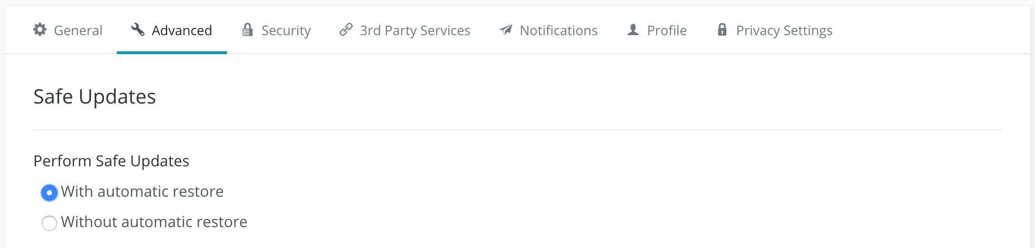Click the Safe Updates section heading
Viewport: 1035px width, 248px height.
(94, 97)
